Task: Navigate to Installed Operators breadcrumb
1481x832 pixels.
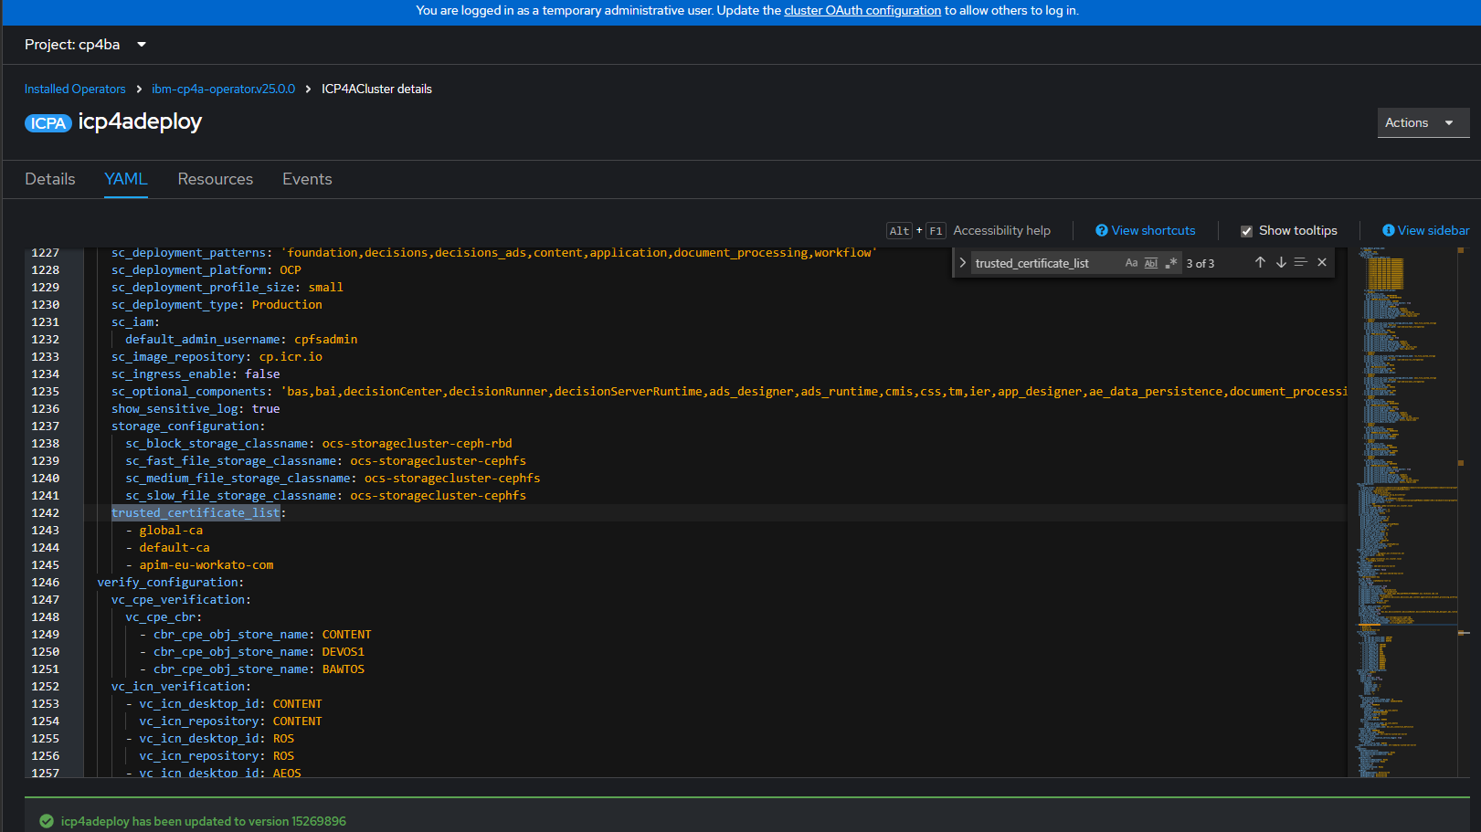Action: 75,90
